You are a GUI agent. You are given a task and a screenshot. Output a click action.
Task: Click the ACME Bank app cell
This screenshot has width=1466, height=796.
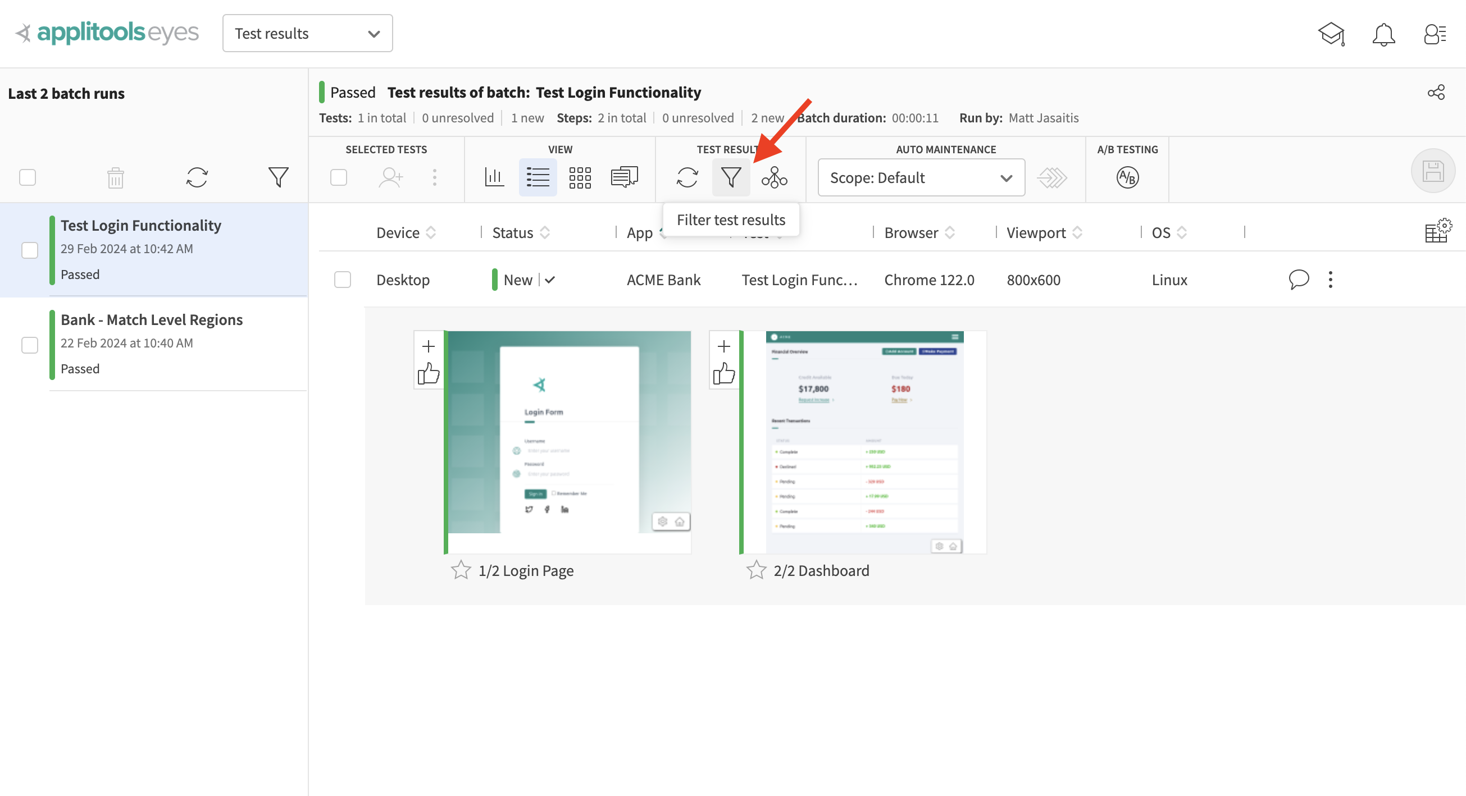click(x=663, y=280)
